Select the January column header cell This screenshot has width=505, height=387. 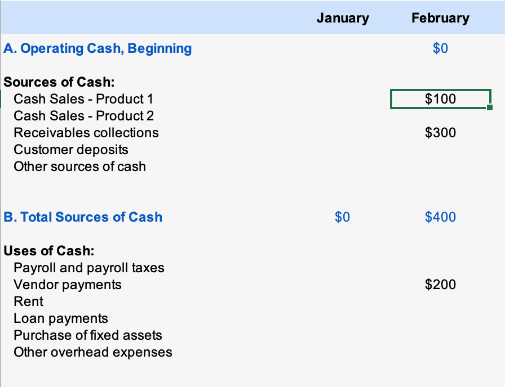click(x=343, y=18)
